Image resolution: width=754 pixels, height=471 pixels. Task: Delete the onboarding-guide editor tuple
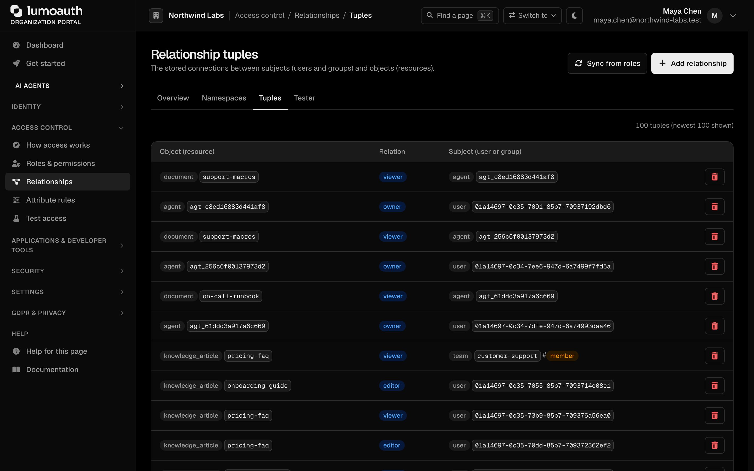click(714, 386)
